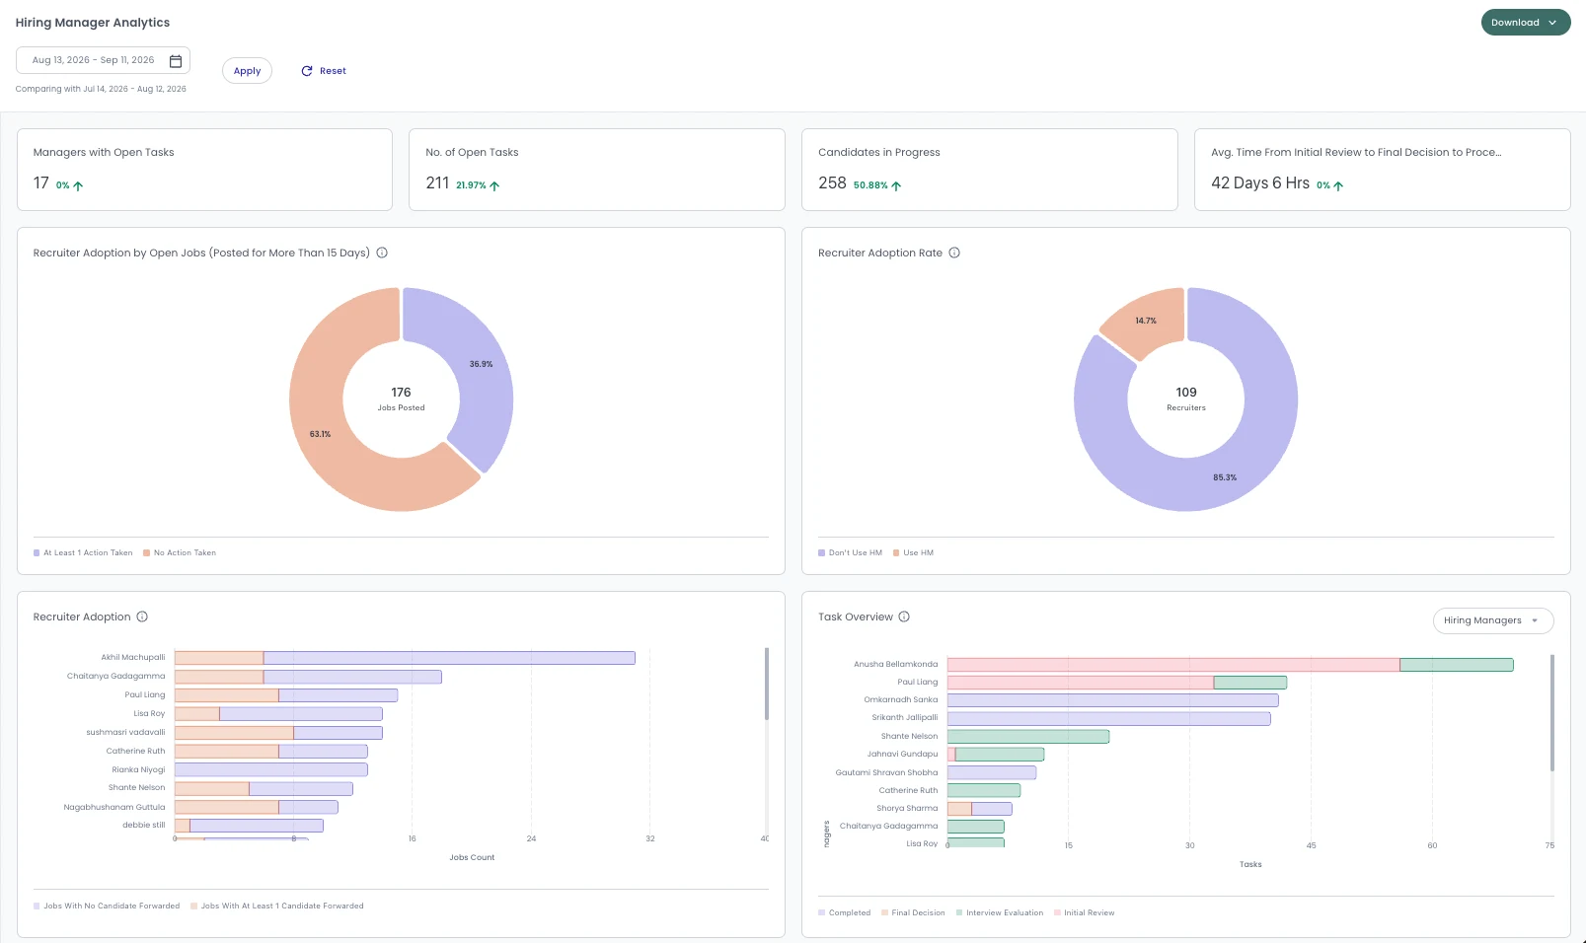Toggle the Final Decision legend entry
The height and width of the screenshot is (943, 1586).
coord(913,913)
